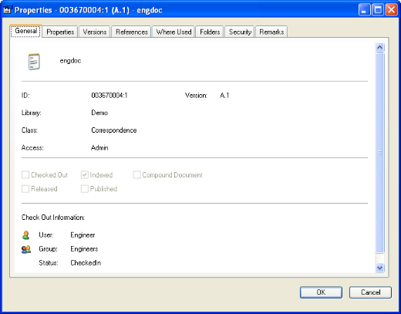Click the scrollbar down arrow
The width and height of the screenshot is (401, 314).
point(379,268)
